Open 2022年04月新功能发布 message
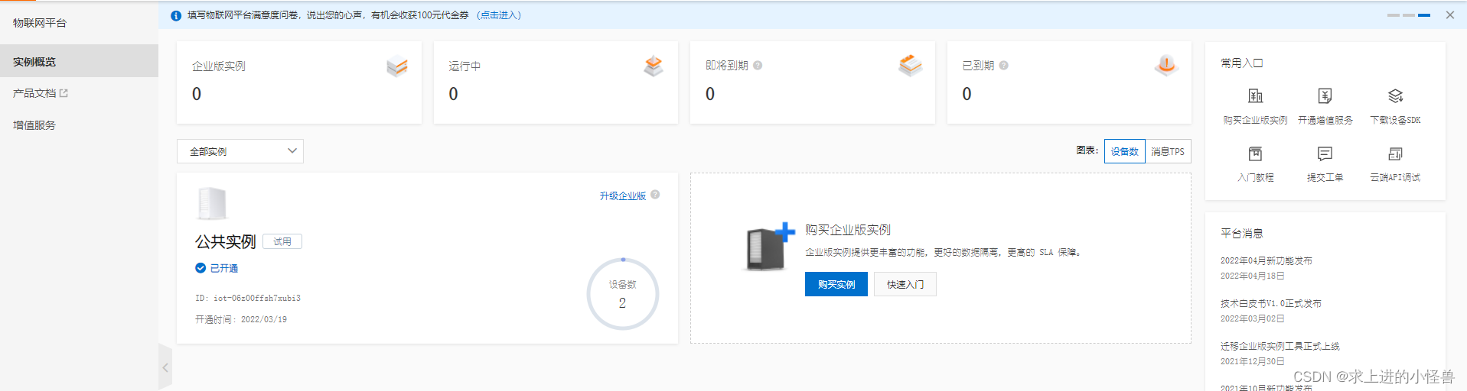Viewport: 1467px width, 391px height. 1266,260
